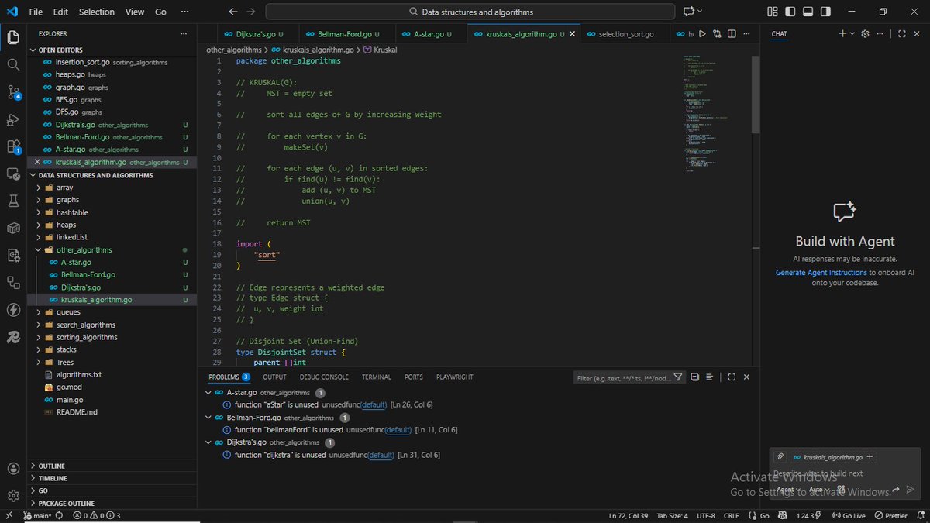
Task: Go back with navigation arrow
Action: [233, 12]
